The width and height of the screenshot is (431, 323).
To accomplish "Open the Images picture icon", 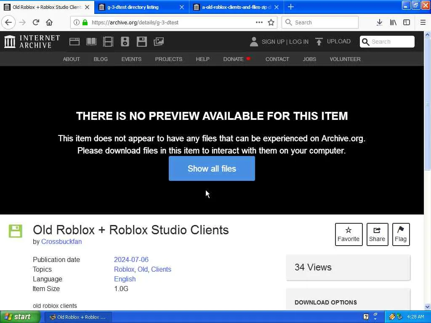I will click(x=159, y=42).
